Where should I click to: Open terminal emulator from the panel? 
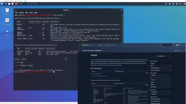click(x=19, y=4)
